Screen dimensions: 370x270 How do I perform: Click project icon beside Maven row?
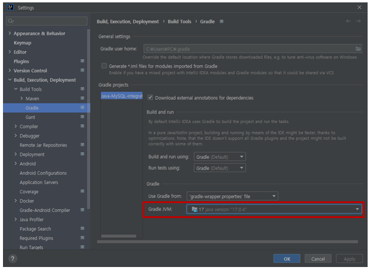pos(82,98)
